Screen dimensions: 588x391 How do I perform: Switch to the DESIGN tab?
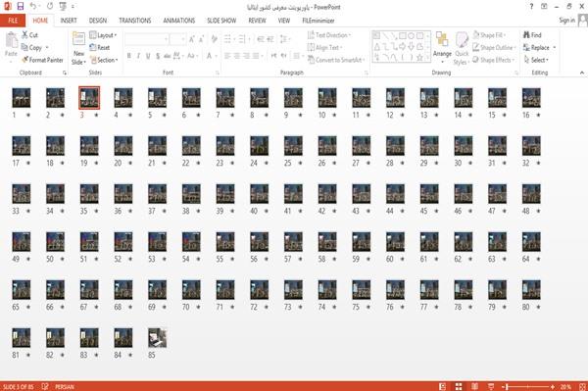click(x=98, y=21)
